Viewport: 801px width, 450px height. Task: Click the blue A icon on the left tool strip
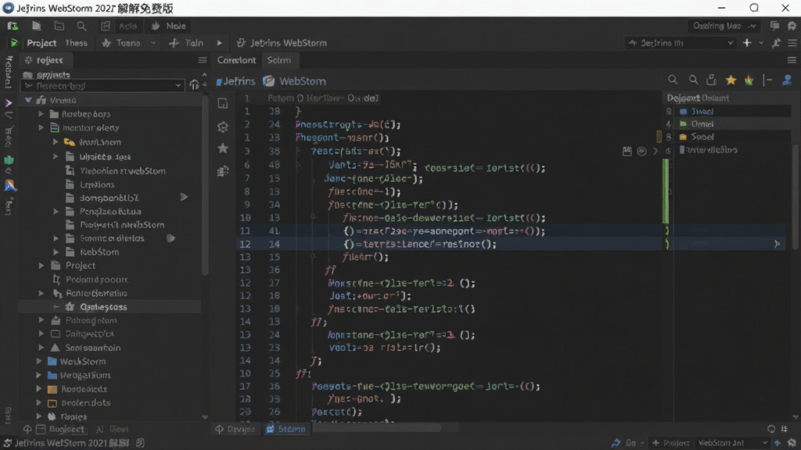9,185
